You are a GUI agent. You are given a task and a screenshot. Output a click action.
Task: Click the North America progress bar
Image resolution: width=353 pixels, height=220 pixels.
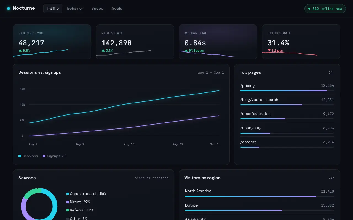260,196
